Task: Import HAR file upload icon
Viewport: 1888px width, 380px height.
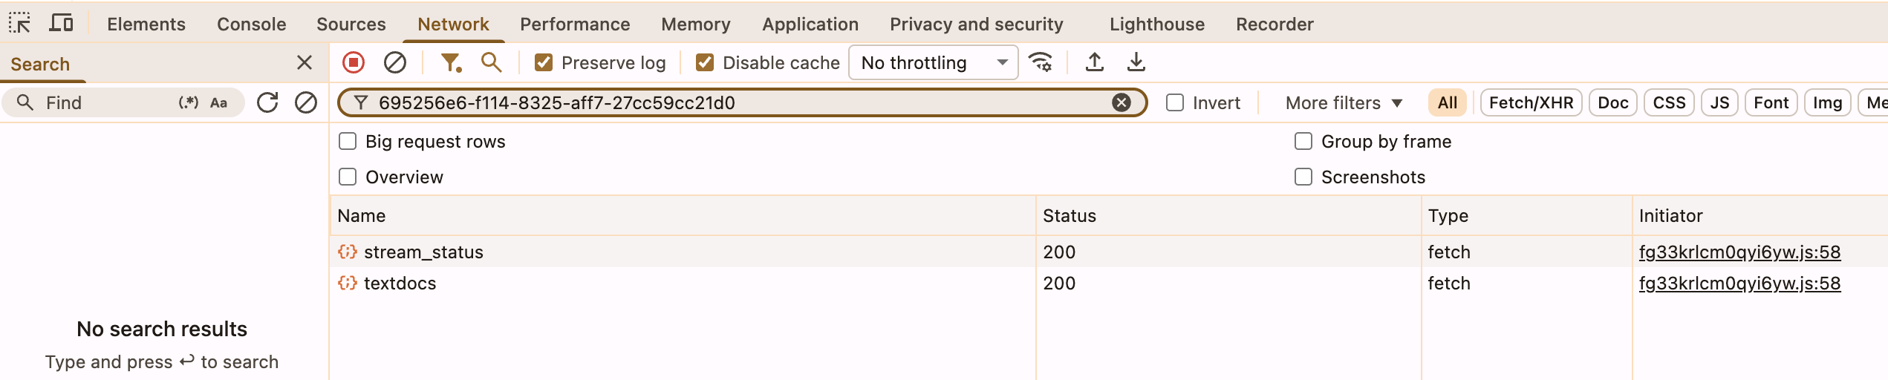Action: (1094, 62)
